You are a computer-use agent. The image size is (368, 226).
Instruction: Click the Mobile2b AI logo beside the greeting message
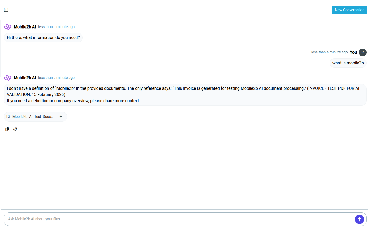[8, 27]
